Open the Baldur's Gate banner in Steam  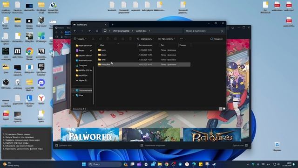point(212,134)
